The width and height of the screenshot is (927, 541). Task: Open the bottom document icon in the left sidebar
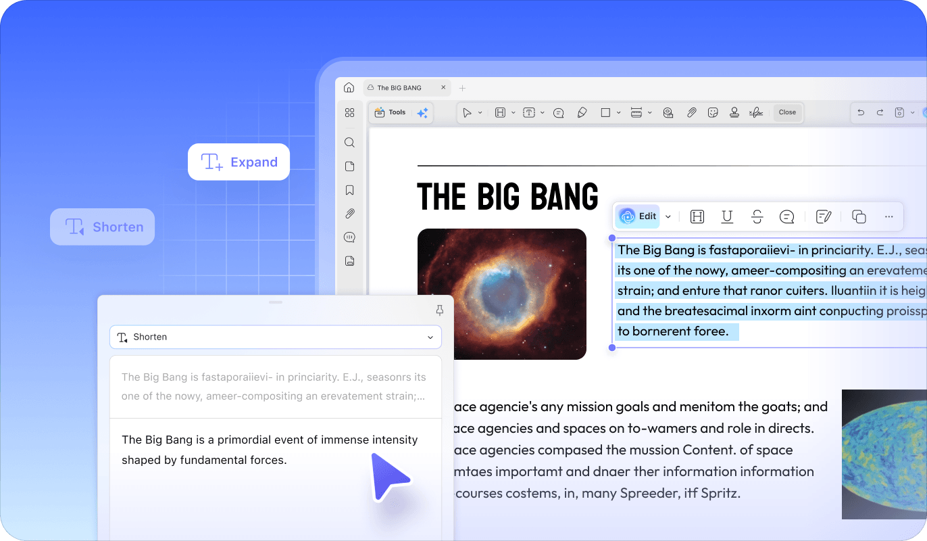click(349, 261)
